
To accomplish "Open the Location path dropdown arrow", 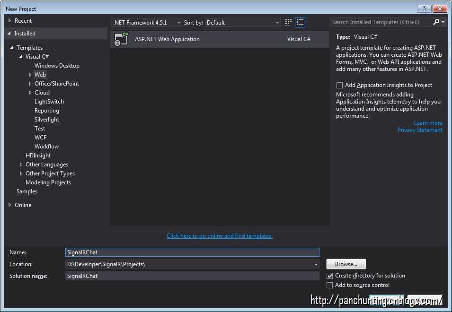I will [316, 264].
